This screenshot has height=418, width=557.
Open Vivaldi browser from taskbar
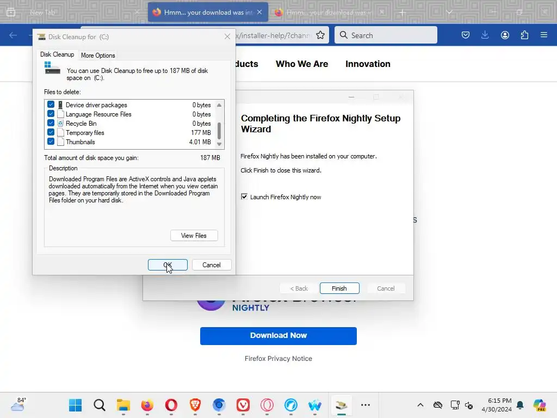tap(243, 405)
